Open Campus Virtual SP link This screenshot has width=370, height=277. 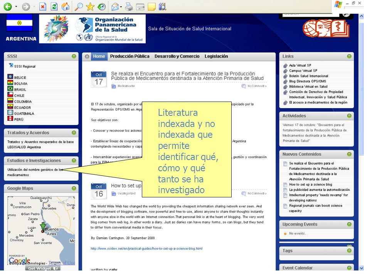click(303, 71)
